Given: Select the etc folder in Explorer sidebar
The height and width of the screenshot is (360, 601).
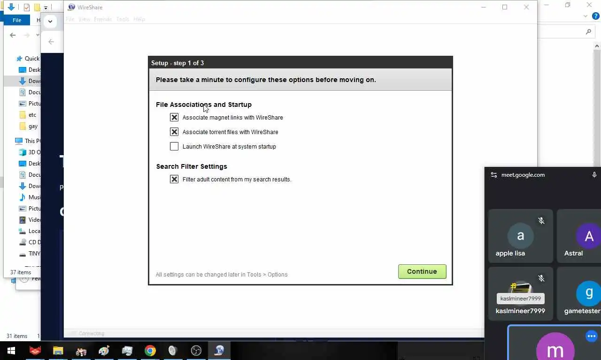Looking at the screenshot, I should [x=28, y=115].
